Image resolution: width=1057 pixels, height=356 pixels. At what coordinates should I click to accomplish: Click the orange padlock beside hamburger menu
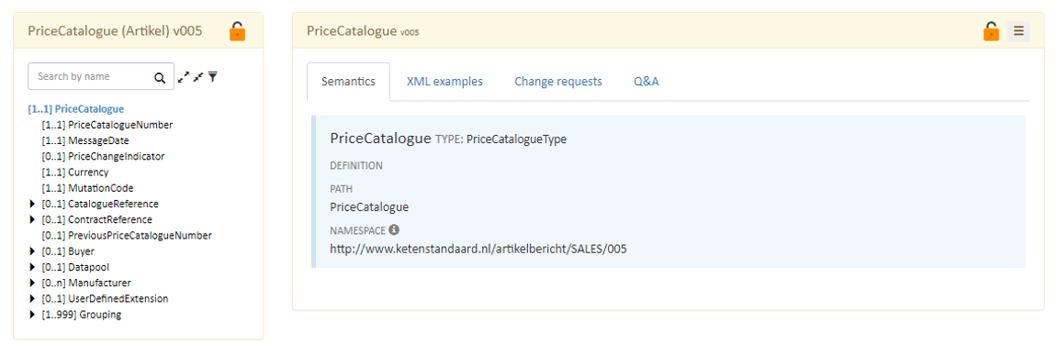pyautogui.click(x=991, y=31)
